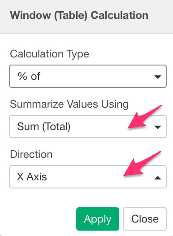Screen dimensions: 173x236
Task: Select the '% of' text in the dropdown
Action: coord(29,76)
